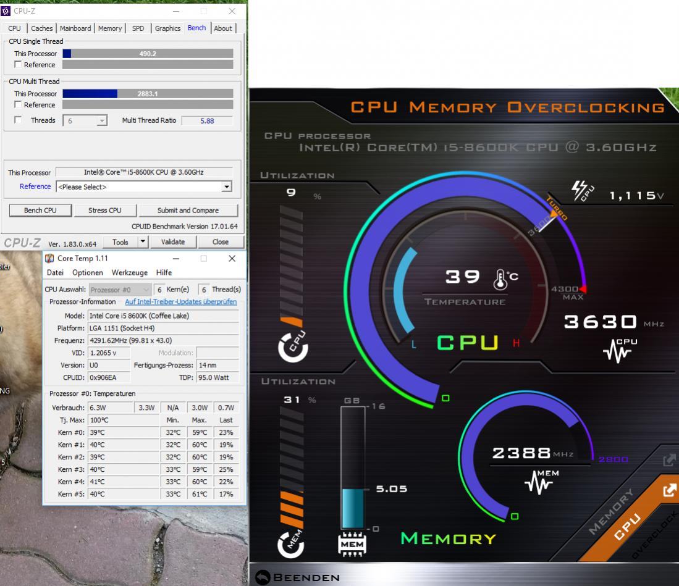The height and width of the screenshot is (586, 679).
Task: Enable Multi Thread Reference checkbox
Action: [x=18, y=104]
